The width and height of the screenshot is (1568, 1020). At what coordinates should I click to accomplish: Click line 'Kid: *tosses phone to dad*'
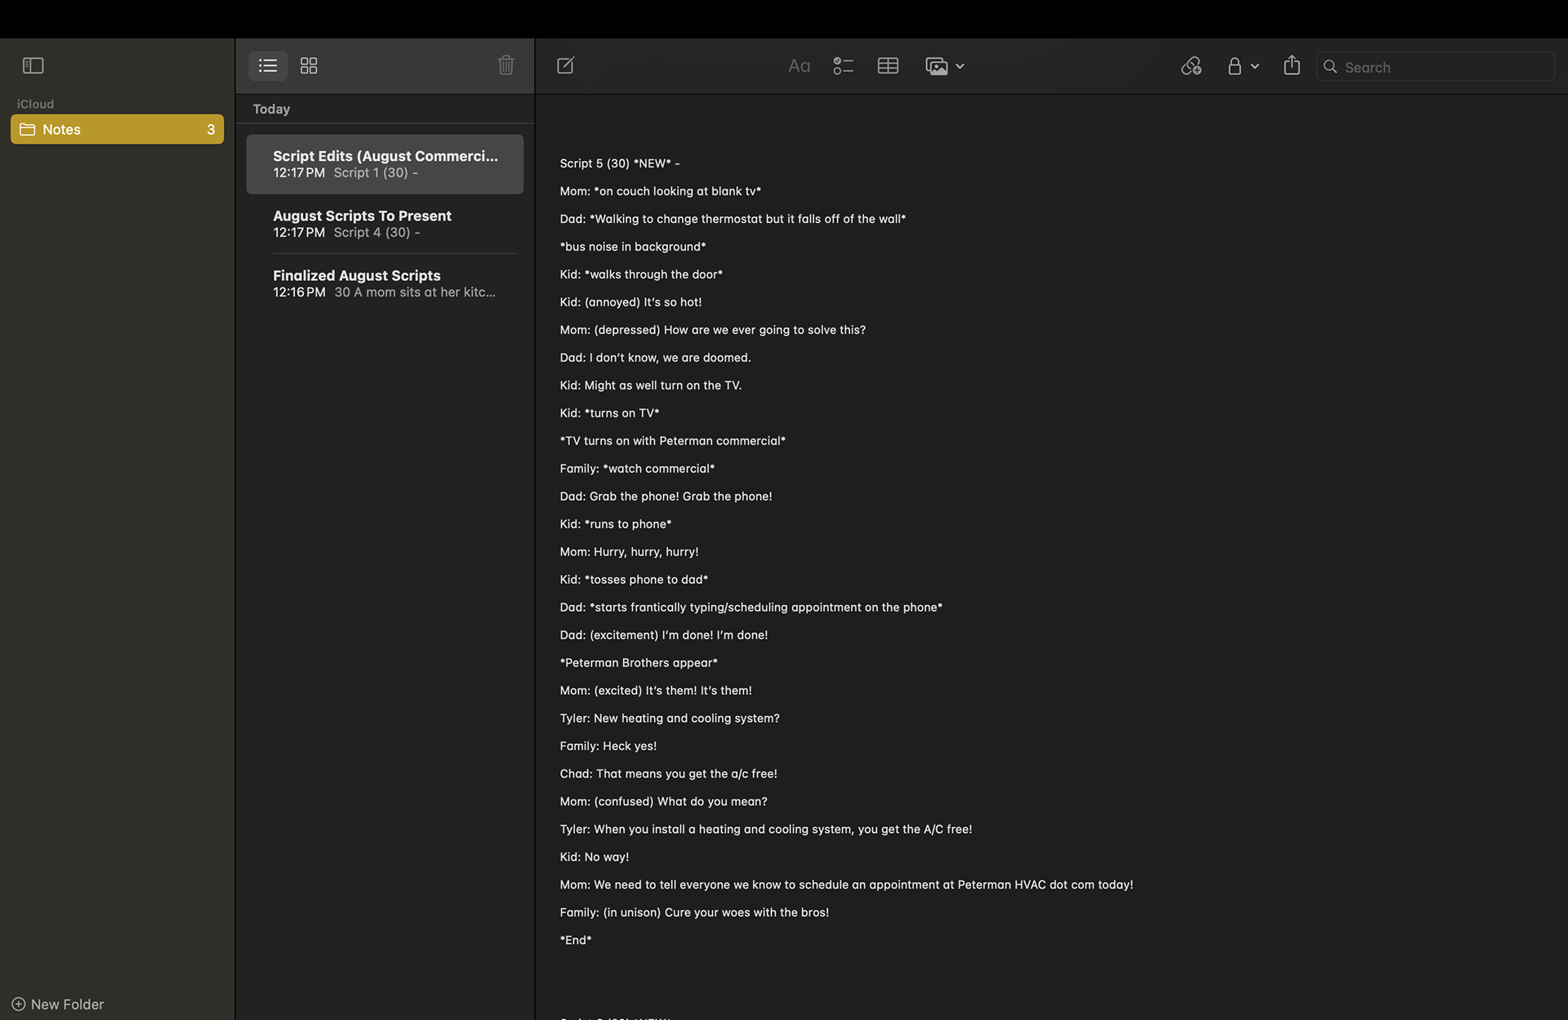pyautogui.click(x=634, y=580)
